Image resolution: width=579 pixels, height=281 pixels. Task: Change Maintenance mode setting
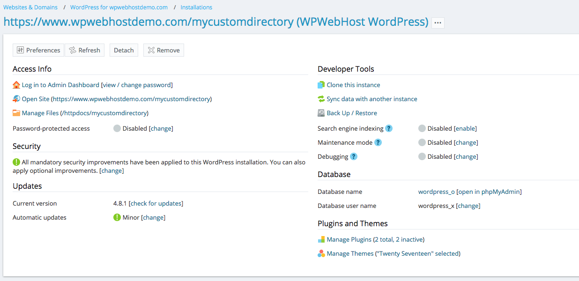[x=466, y=142]
